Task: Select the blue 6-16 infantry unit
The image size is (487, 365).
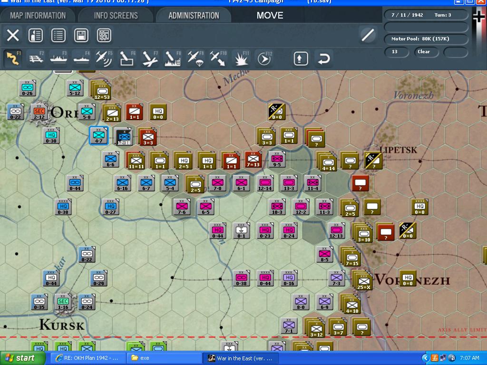Action: click(122, 183)
